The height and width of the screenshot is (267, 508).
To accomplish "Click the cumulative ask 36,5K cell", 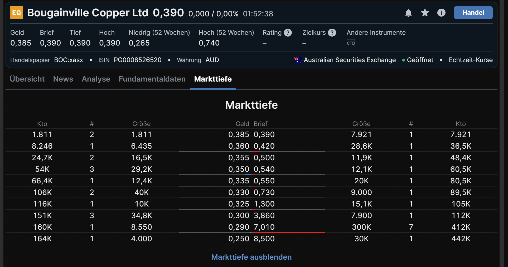I will tap(461, 146).
